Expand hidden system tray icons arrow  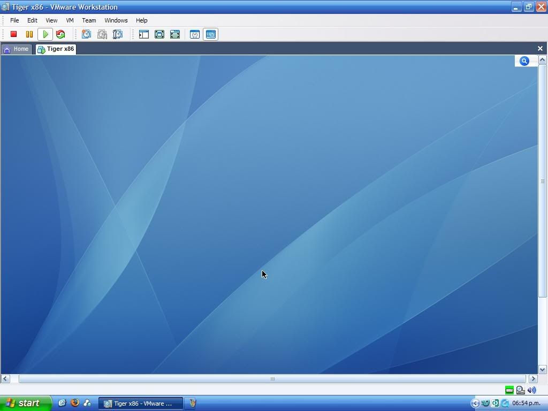click(x=475, y=404)
